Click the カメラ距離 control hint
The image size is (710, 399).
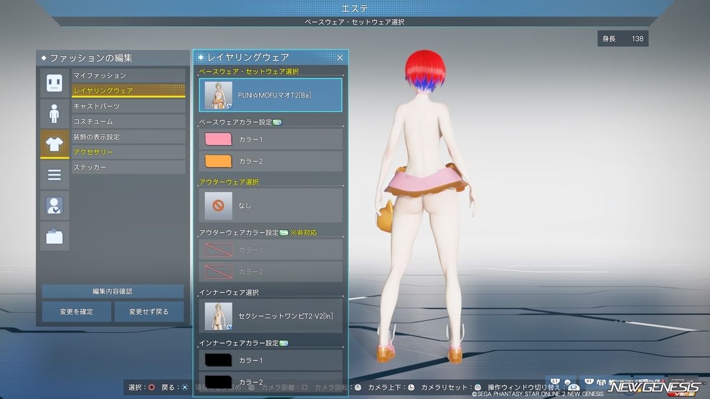(285, 387)
